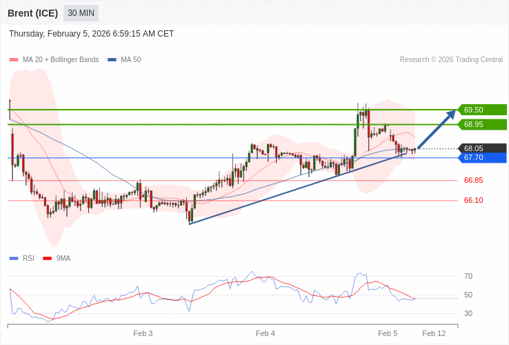Click the Feb 3 date axis label

[143, 333]
